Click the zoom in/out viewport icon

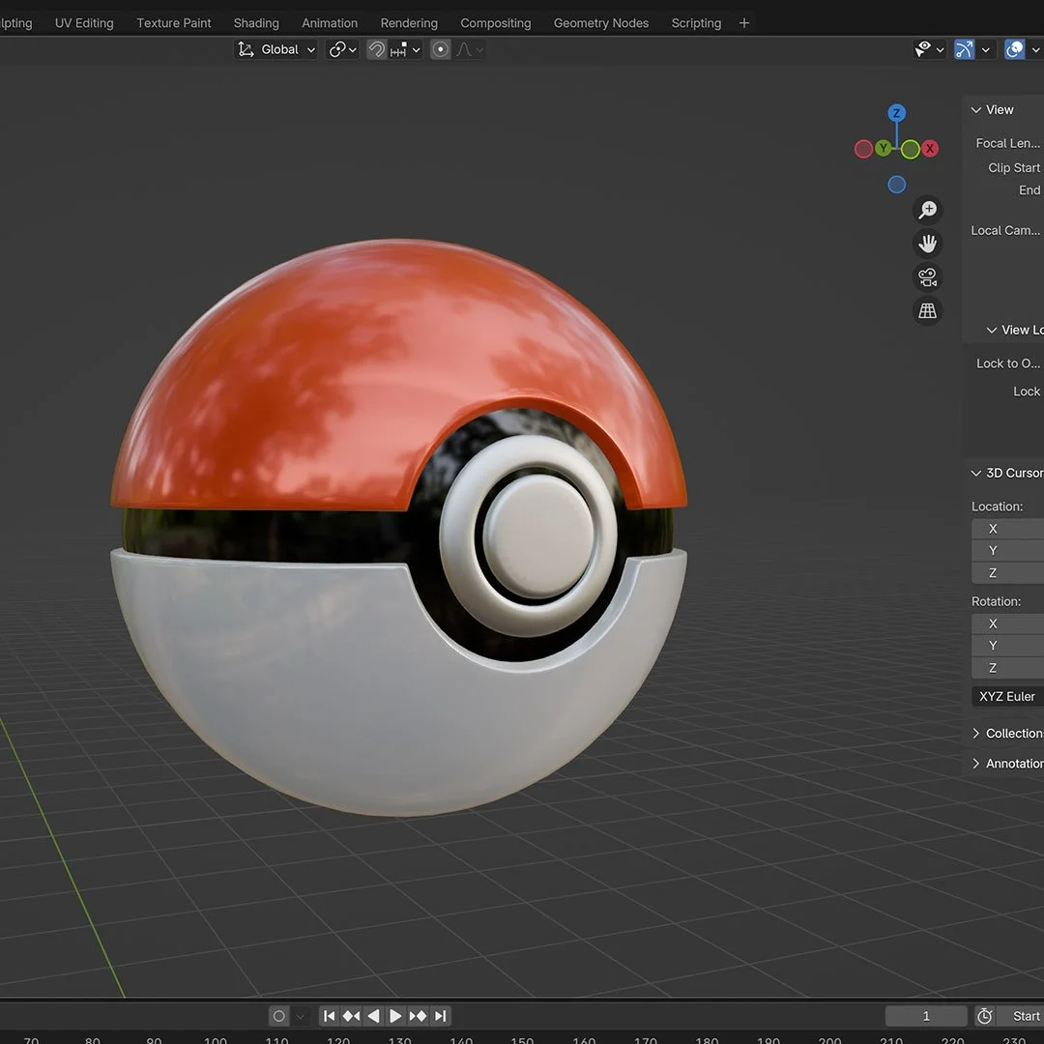pos(927,210)
